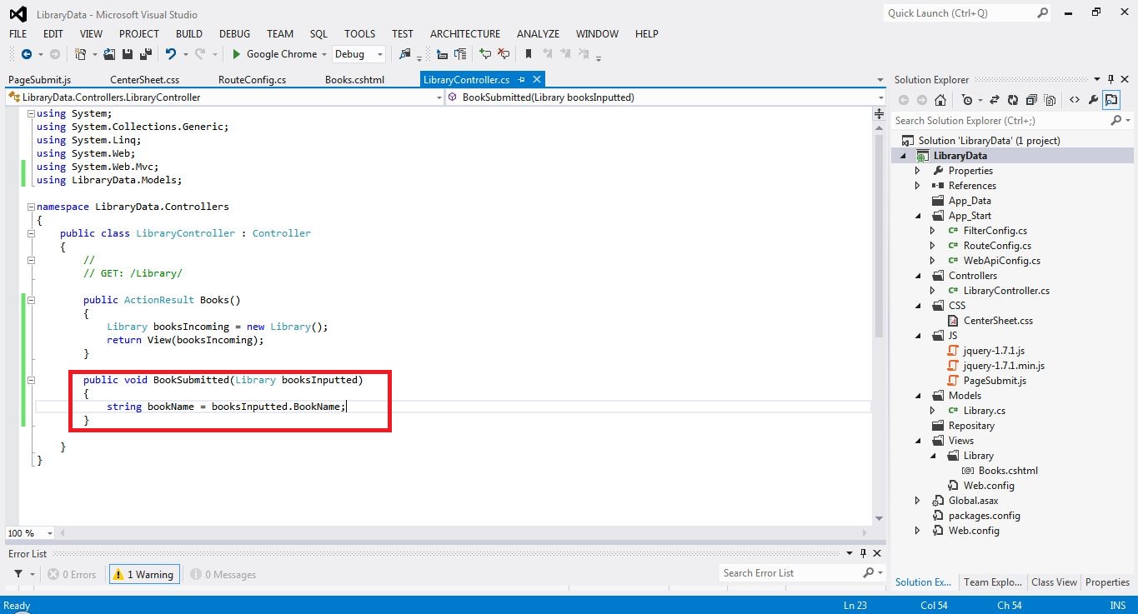This screenshot has height=614, width=1138.
Task: Select CenterSheet.css in Solution Explorer
Action: [x=997, y=321]
